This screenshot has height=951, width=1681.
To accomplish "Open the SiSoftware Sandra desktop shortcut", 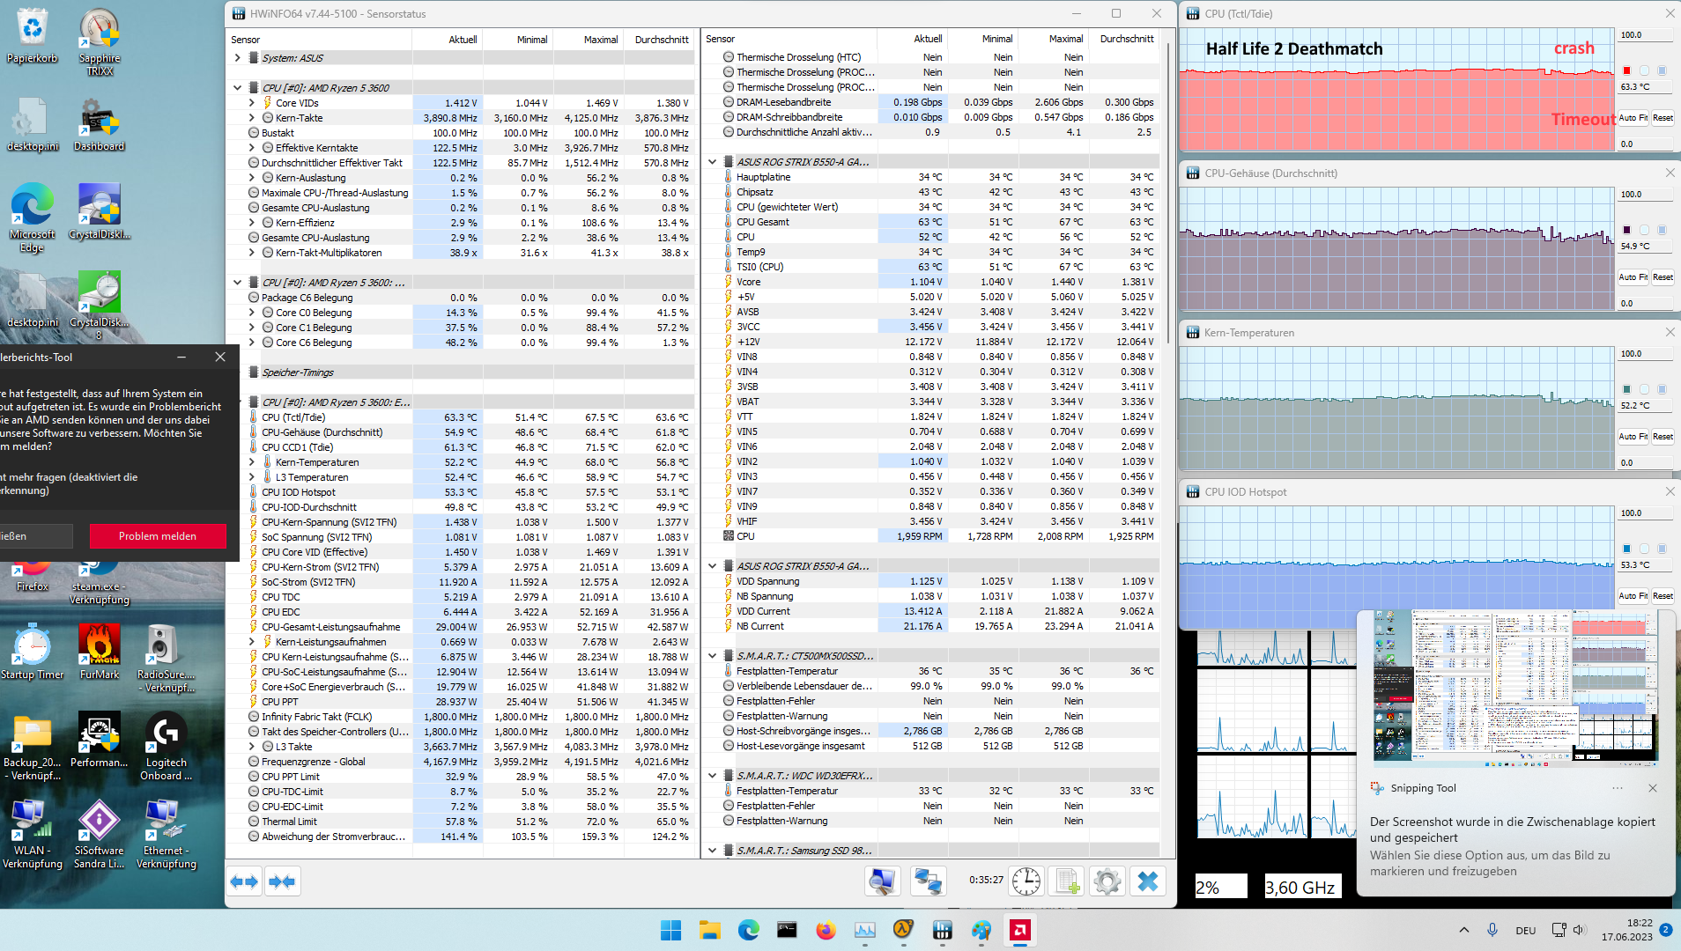I will [100, 835].
